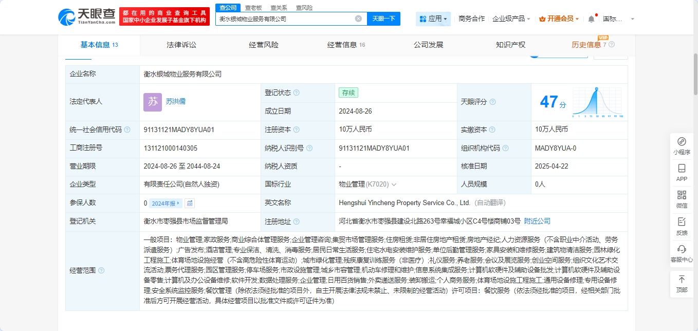The height and width of the screenshot is (331, 698).
Task: Clear the search box text
Action: coord(358,19)
